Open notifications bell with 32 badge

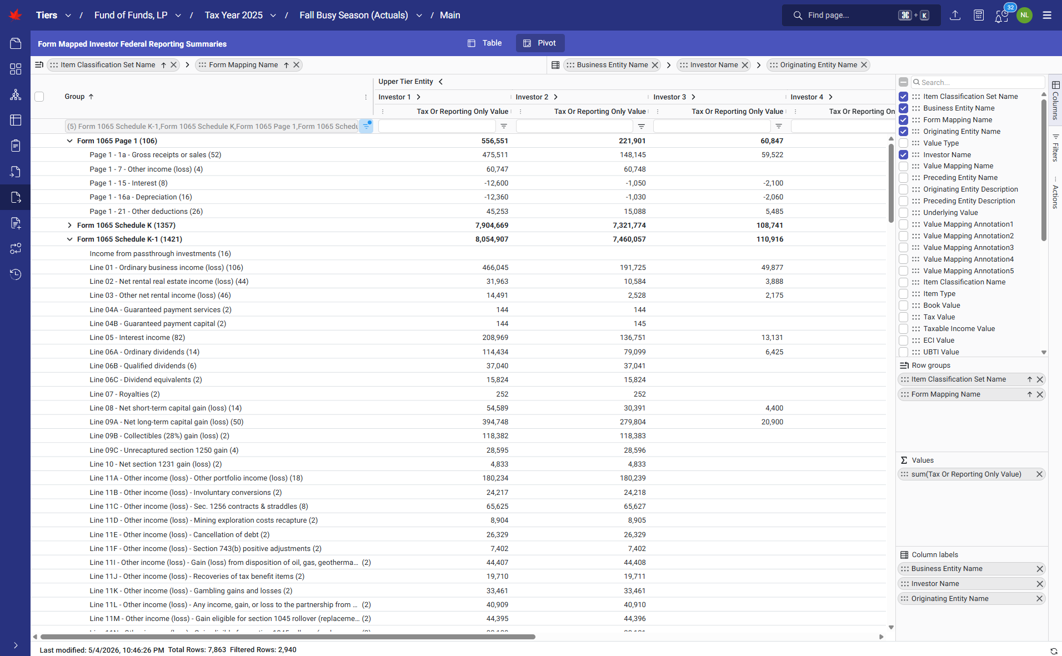1001,16
